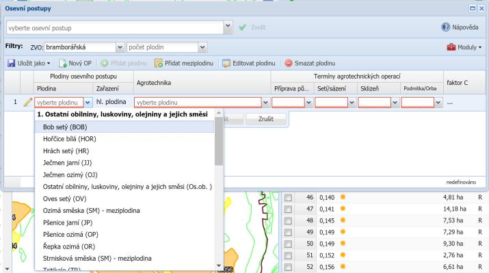Click the Sklizeň column header
489x273 pixels.
tap(379, 89)
